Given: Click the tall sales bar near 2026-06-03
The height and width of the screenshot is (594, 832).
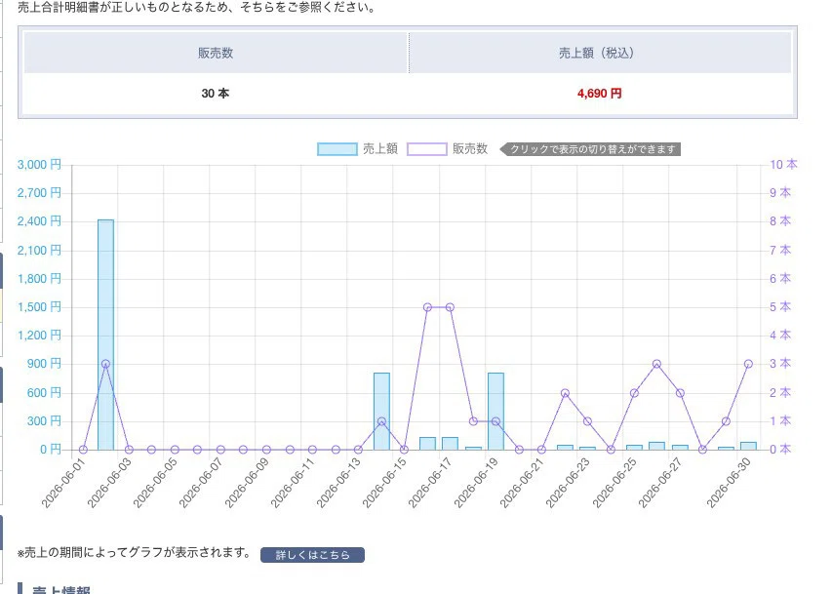Looking at the screenshot, I should click(105, 335).
